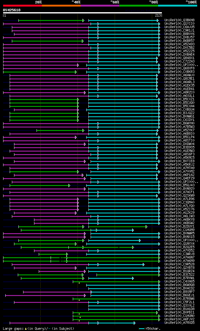Screen dimensions: 200x331
Task: Select subject label UniRef100_B6W9Q8
Action: [x=180, y=285]
